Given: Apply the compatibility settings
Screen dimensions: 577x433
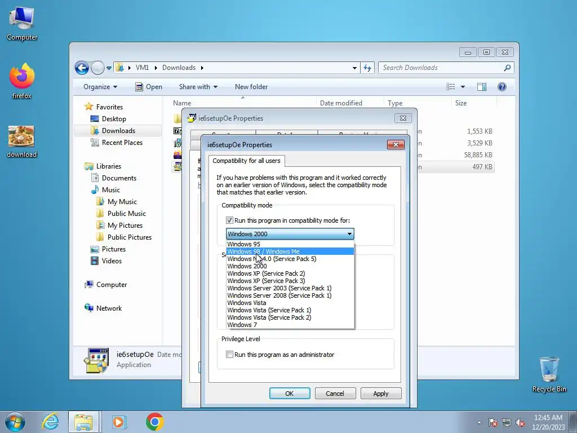Looking at the screenshot, I should [381, 394].
